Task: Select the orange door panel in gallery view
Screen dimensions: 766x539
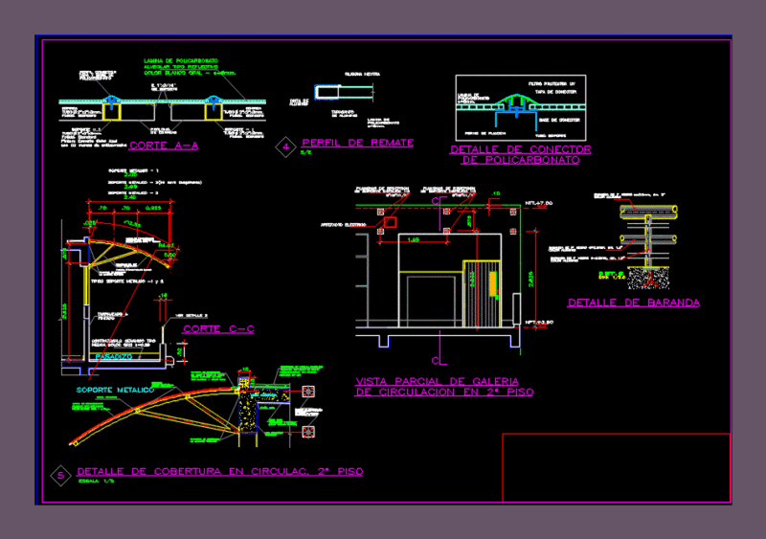Action: tap(493, 284)
